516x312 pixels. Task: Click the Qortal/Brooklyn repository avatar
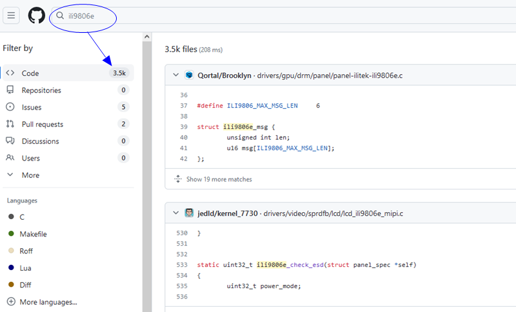(189, 75)
